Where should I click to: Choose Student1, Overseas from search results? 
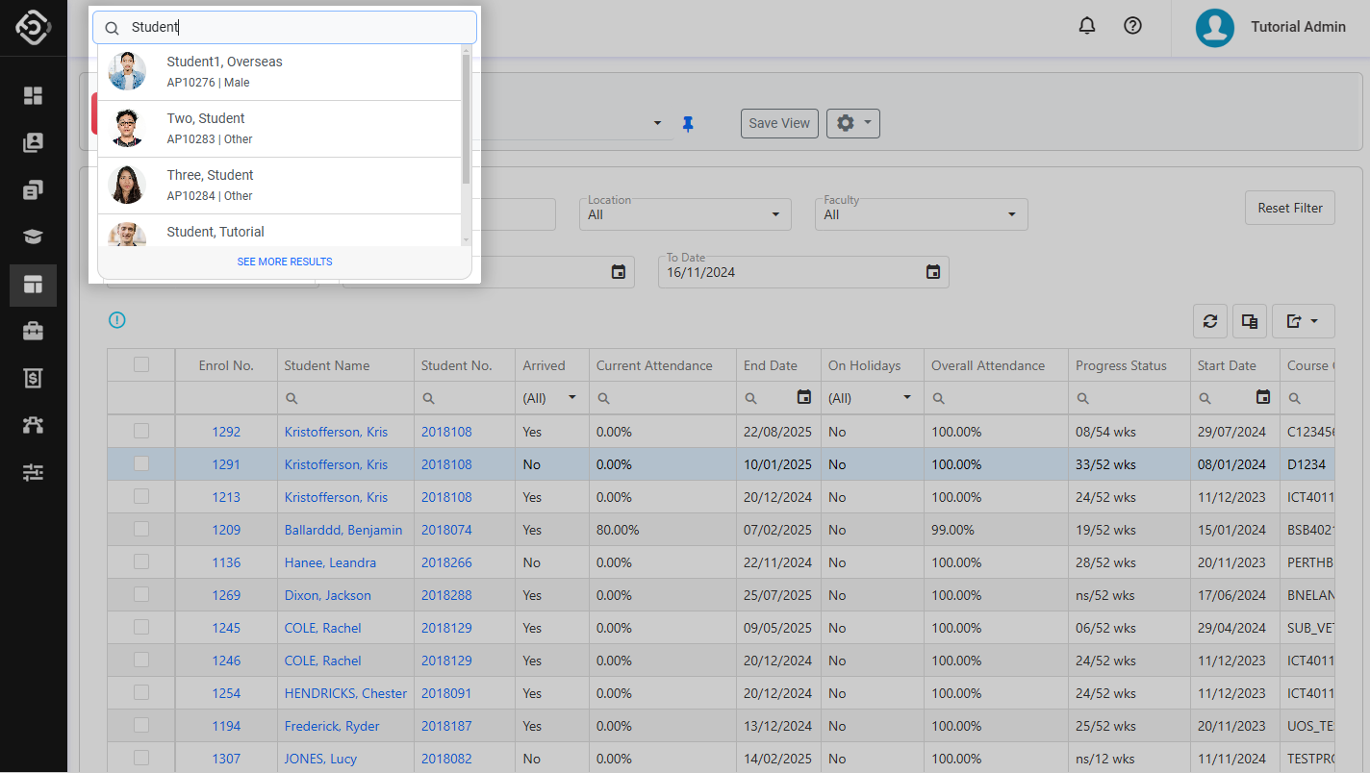[x=279, y=71]
